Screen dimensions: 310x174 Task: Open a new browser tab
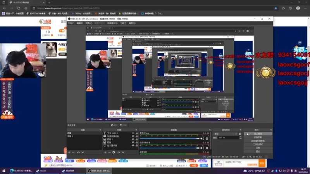(x=49, y=3)
